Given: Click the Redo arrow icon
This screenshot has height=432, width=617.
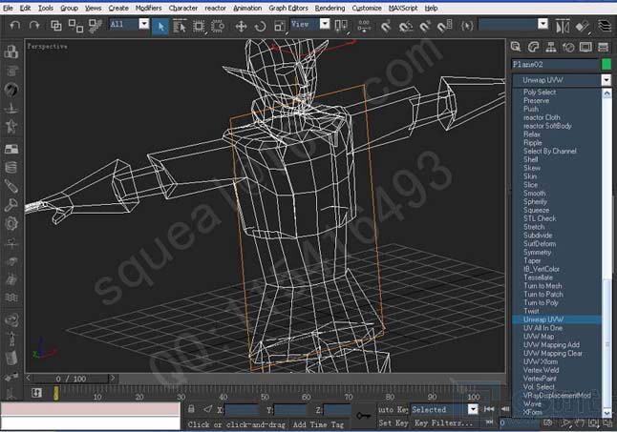Looking at the screenshot, I should (34, 26).
